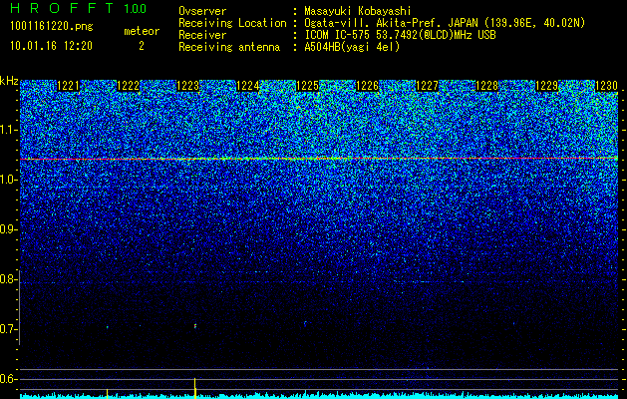Click the bright meteor echo below 1223
This screenshot has height=399, width=627.
point(195,326)
